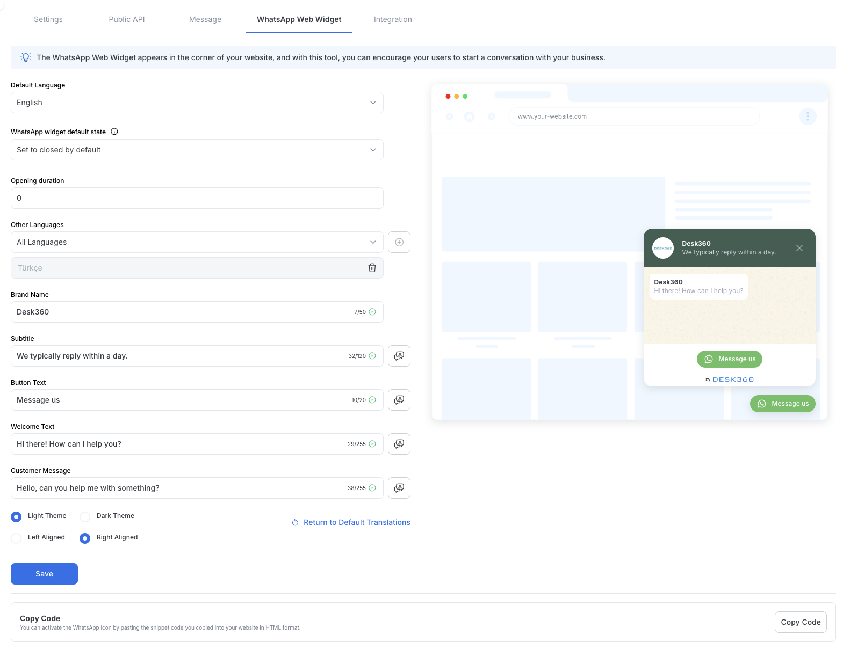Image resolution: width=850 pixels, height=657 pixels.
Task: Open translation for Button Text field
Action: (x=399, y=400)
